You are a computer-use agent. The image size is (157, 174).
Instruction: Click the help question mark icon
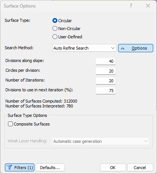tap(131, 6)
